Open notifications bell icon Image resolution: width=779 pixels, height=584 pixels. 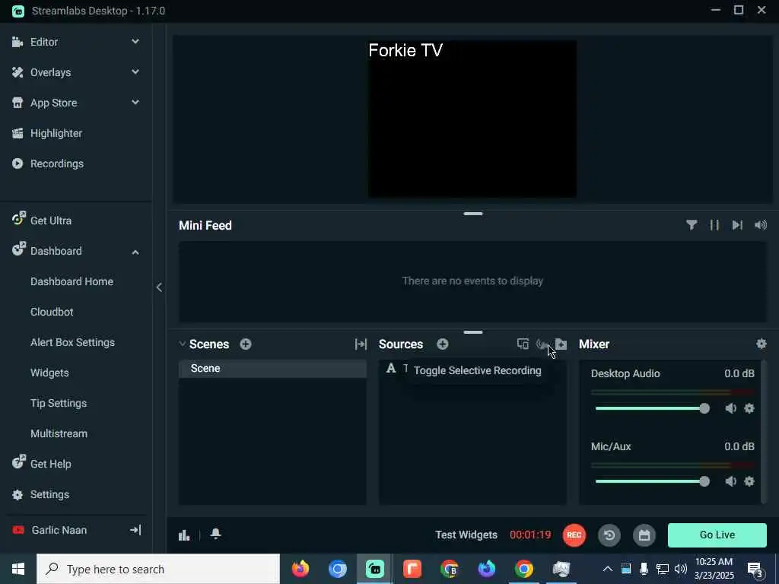215,534
